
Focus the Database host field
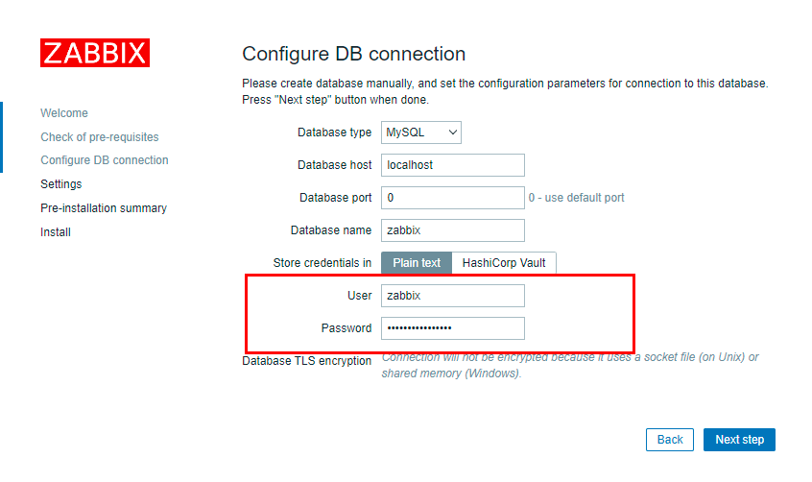click(453, 165)
